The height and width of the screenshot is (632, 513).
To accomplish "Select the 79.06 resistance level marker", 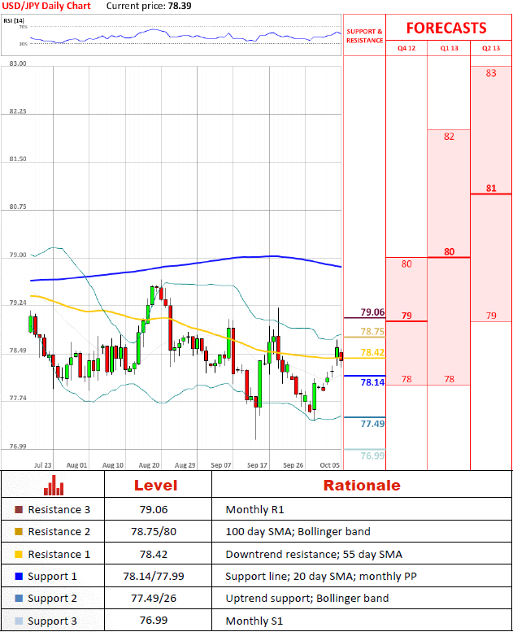I will click(372, 312).
